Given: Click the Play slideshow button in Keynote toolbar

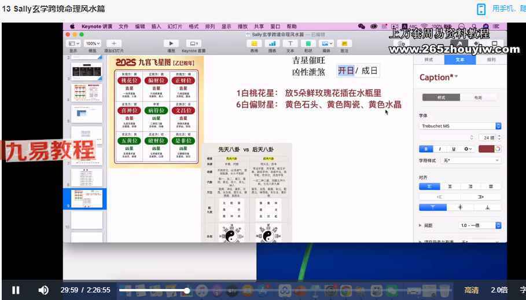Looking at the screenshot, I should tap(171, 43).
